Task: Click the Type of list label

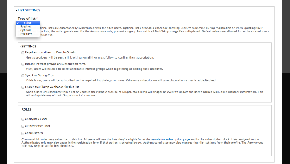Action: (26, 19)
